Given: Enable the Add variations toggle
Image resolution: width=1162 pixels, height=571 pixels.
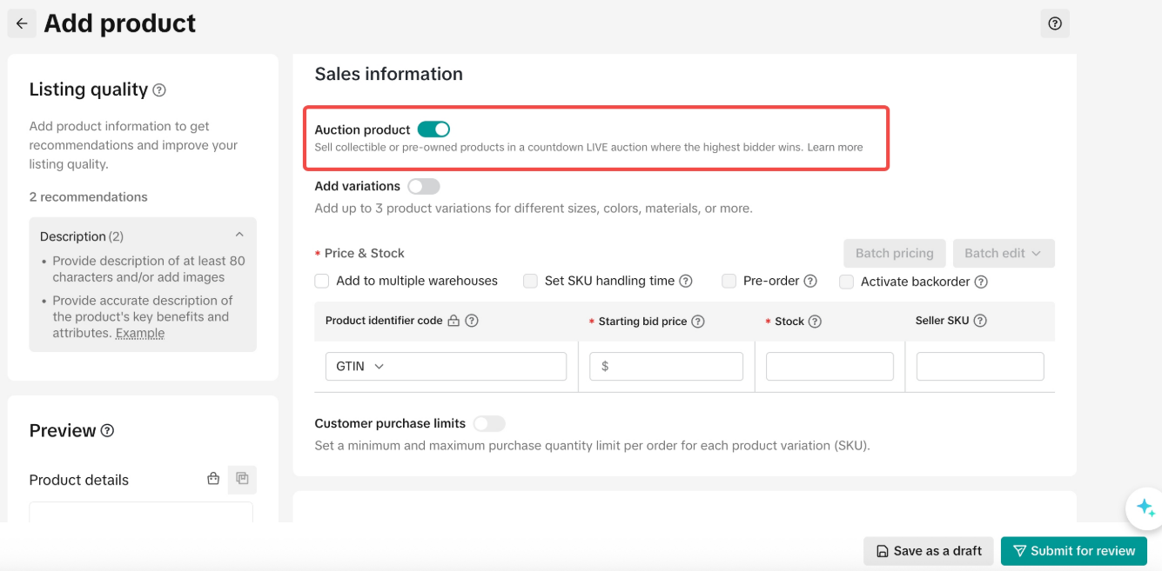Looking at the screenshot, I should click(424, 186).
